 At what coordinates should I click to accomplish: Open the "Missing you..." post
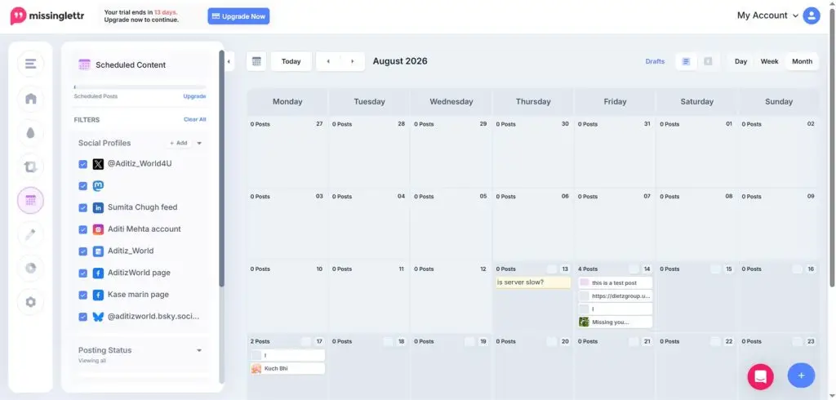[x=615, y=322]
